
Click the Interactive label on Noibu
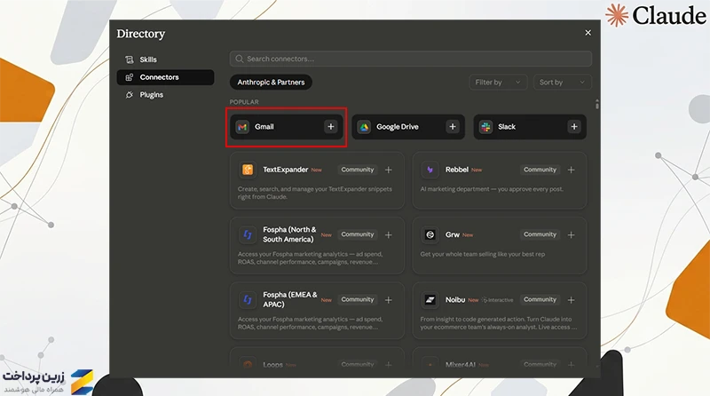click(x=498, y=300)
